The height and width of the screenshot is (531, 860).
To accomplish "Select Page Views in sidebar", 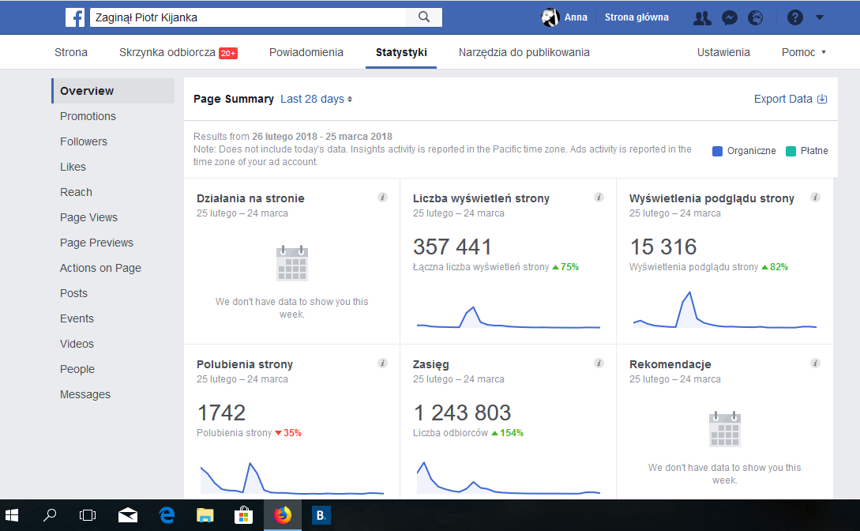I will click(88, 217).
